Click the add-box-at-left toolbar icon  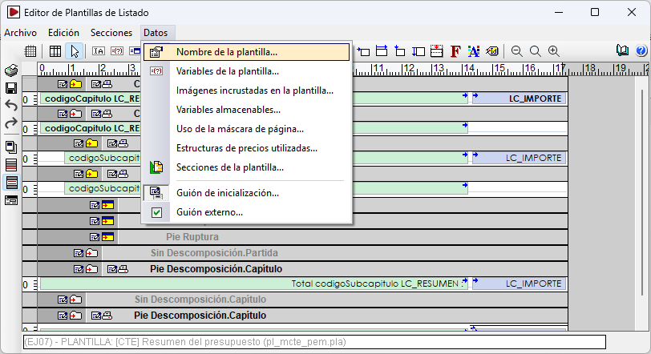point(363,51)
